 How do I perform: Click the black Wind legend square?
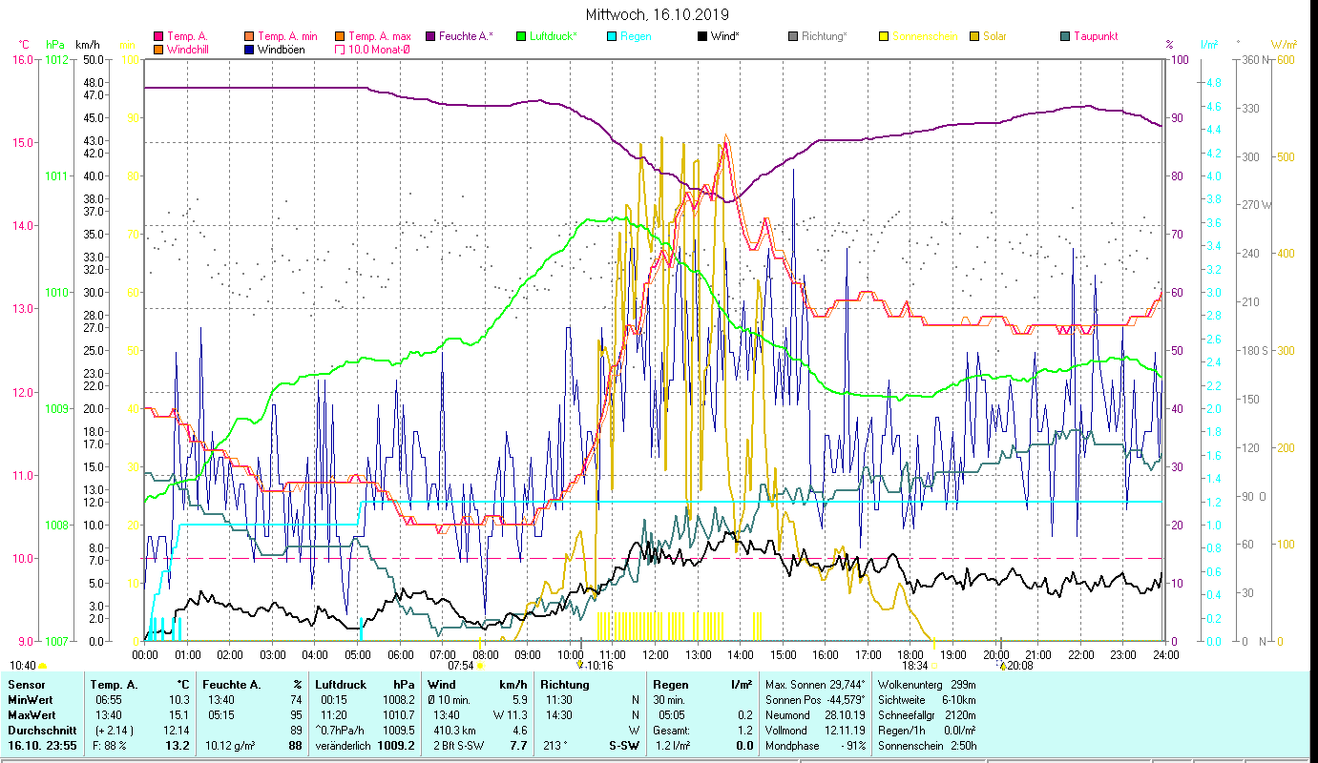702,36
